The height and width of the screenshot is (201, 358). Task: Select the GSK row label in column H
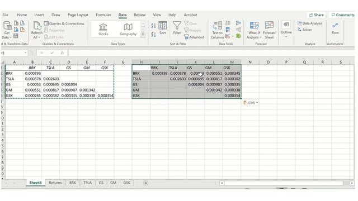pyautogui.click(x=141, y=95)
